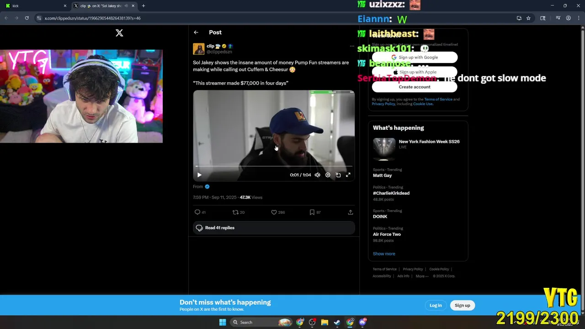Share the post via share icon
The image size is (585, 329).
pyautogui.click(x=351, y=212)
